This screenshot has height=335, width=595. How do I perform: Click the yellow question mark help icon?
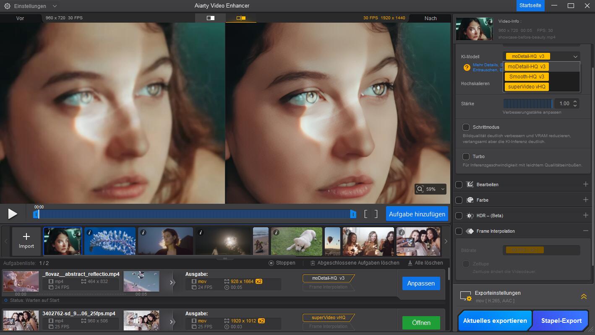[x=467, y=68]
